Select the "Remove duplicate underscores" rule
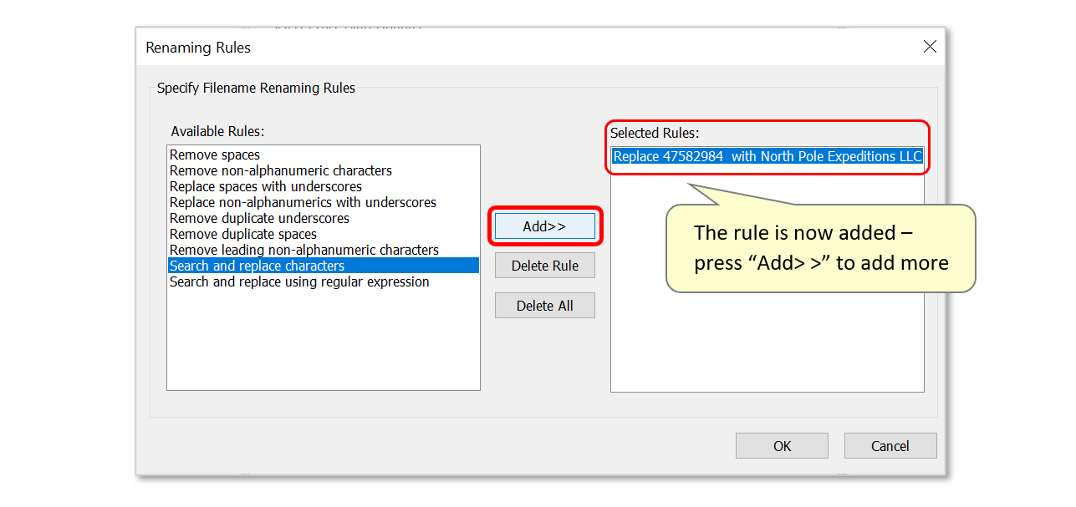 pos(262,218)
